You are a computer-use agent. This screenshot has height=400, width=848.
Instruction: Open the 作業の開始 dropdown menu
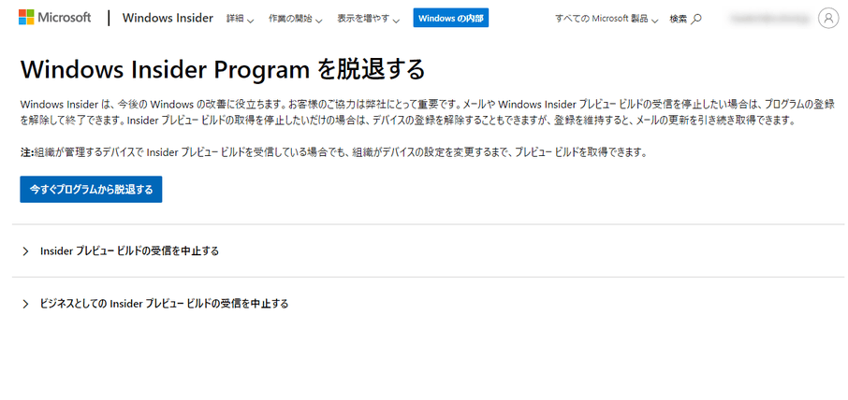pyautogui.click(x=295, y=19)
